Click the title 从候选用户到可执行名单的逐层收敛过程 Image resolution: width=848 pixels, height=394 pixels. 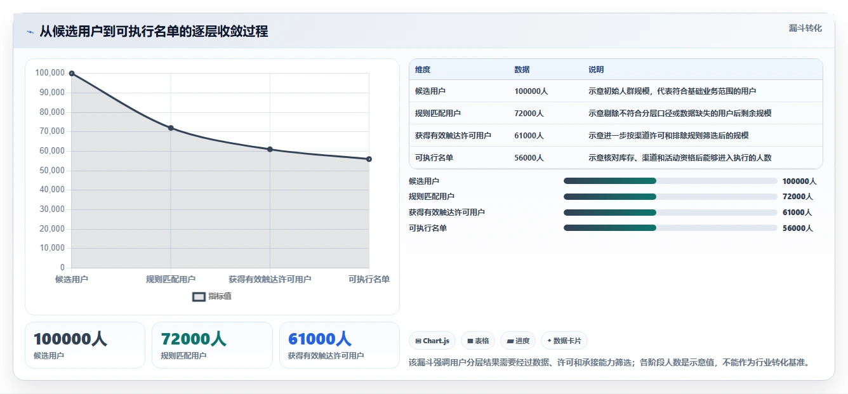[x=154, y=31]
